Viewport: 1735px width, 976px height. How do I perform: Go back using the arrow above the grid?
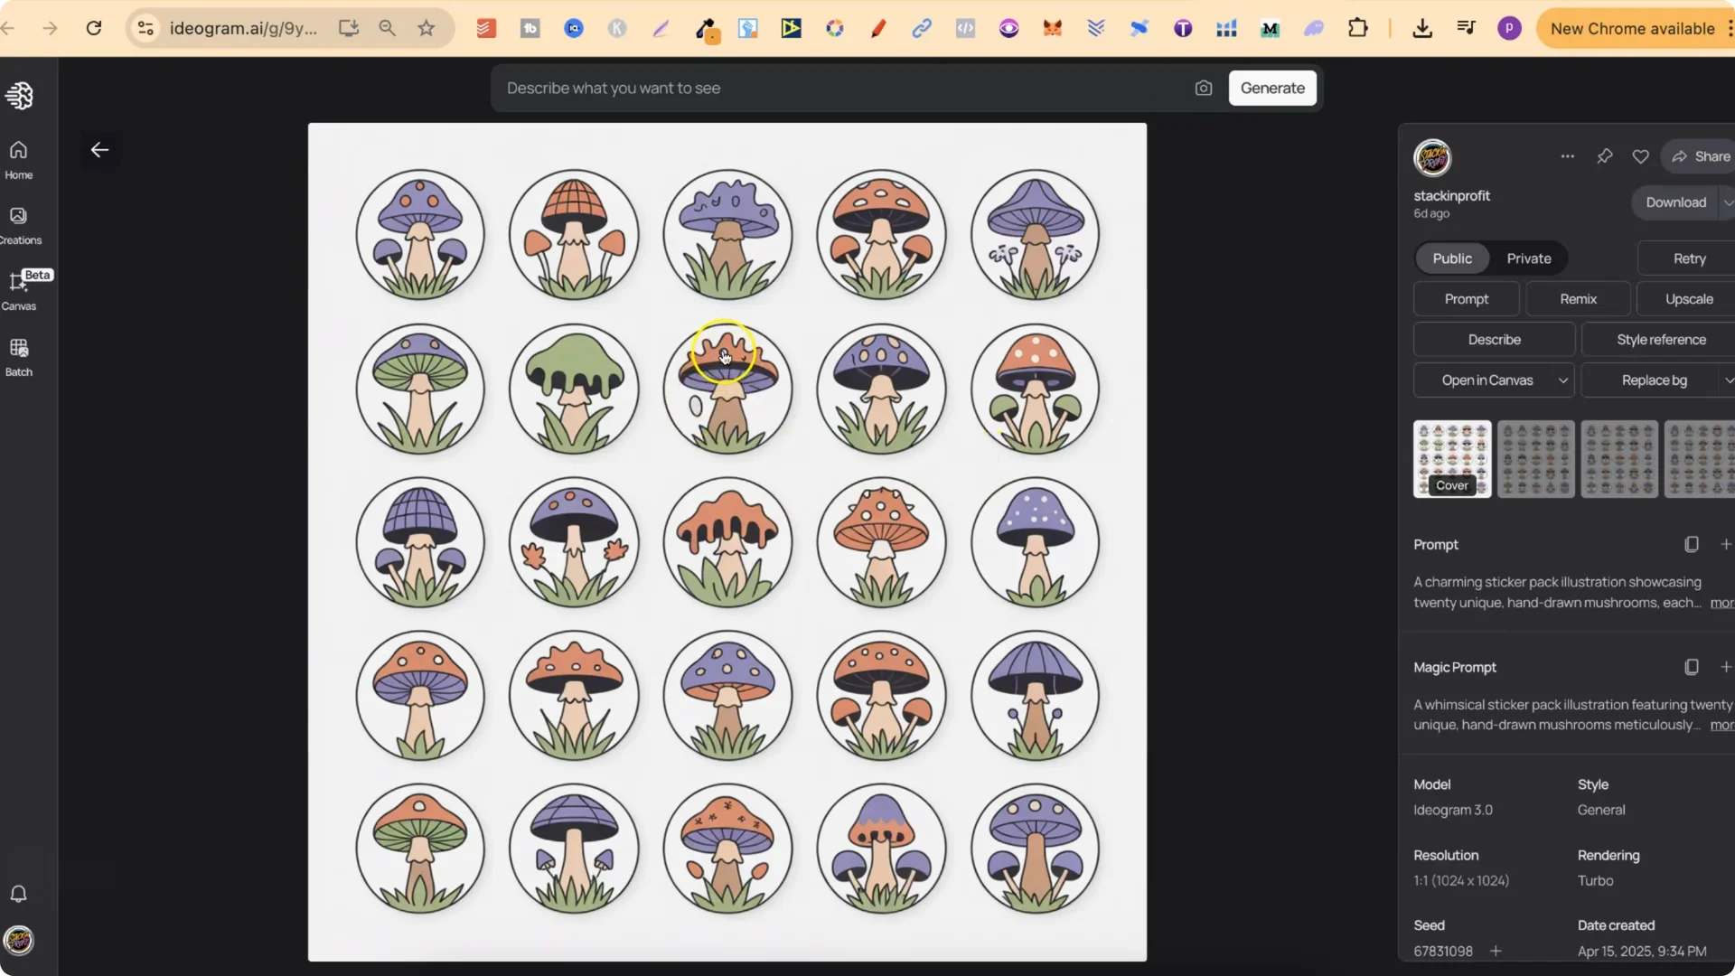coord(99,150)
